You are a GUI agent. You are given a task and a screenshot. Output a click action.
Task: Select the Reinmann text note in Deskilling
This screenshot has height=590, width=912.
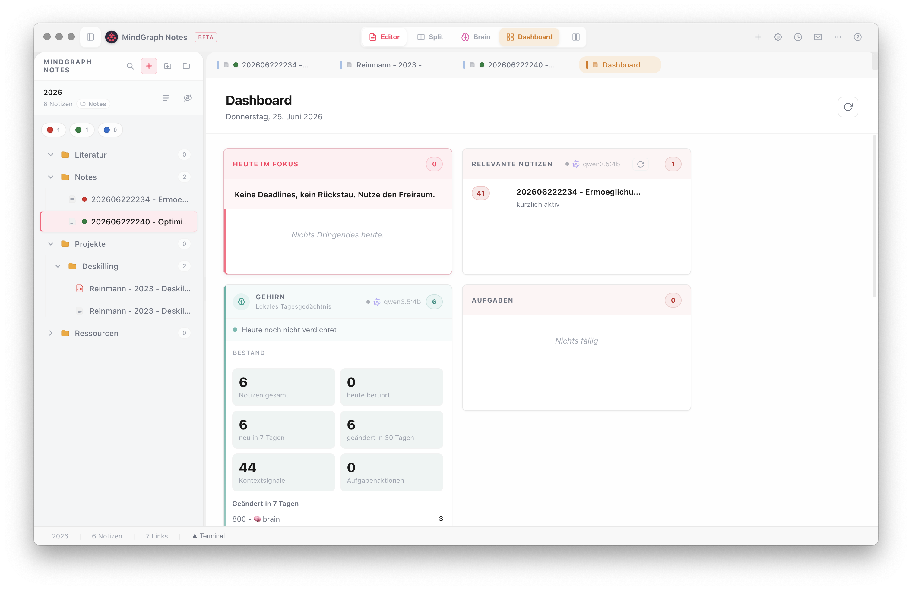pyautogui.click(x=134, y=311)
